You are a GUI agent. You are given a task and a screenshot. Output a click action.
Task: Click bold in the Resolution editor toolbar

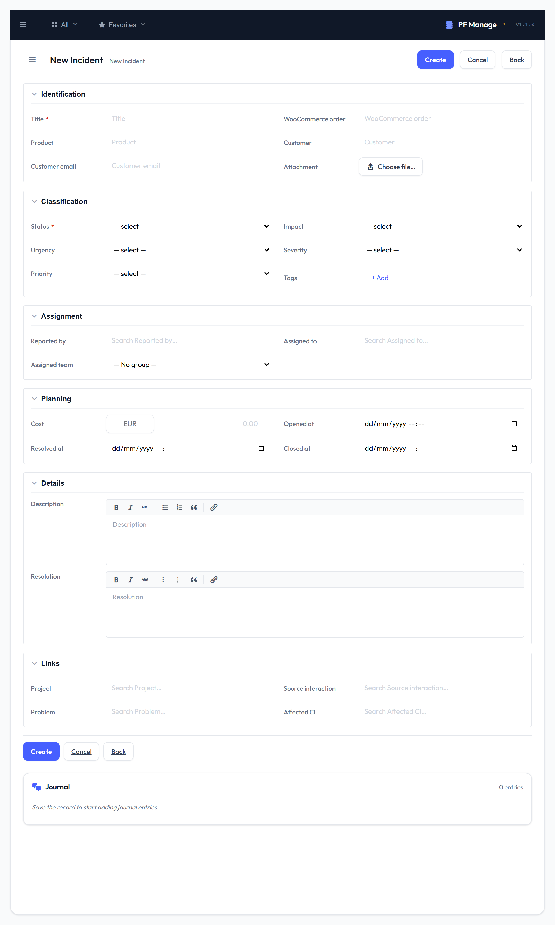[116, 580]
